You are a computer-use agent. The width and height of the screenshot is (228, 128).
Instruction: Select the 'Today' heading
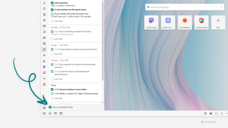coord(53,85)
